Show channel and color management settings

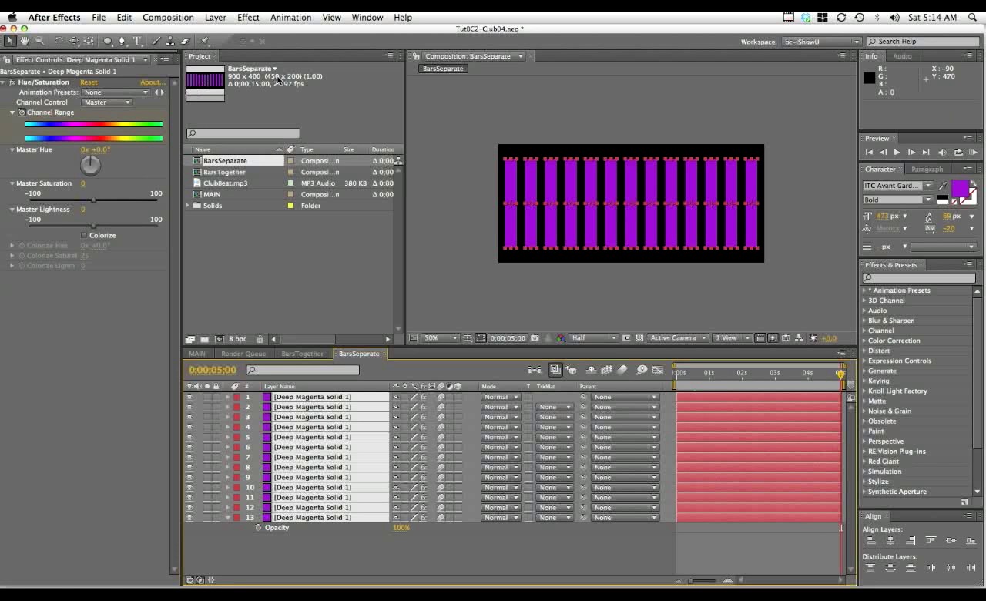(x=561, y=338)
